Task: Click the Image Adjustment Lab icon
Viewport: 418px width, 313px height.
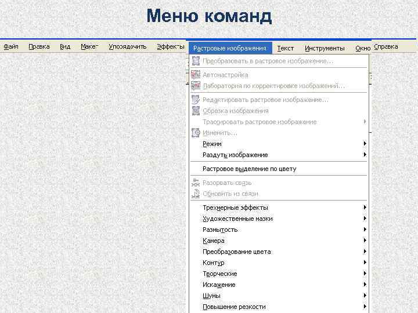Action: 196,86
